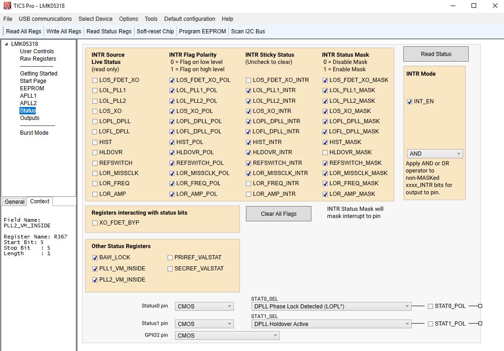Click Read All Regs toolbar button

pos(24,31)
